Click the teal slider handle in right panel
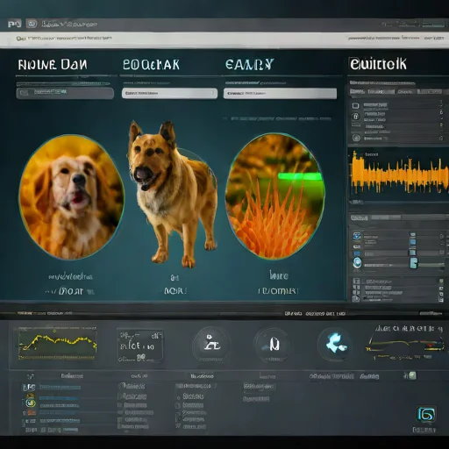The height and width of the screenshot is (449, 449). click(x=414, y=263)
